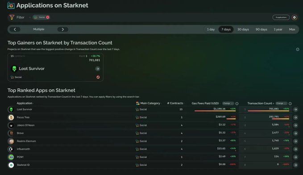The width and height of the screenshot is (303, 175).
Task: Click the Loot Survivor transaction count bar
Action: click(x=268, y=111)
